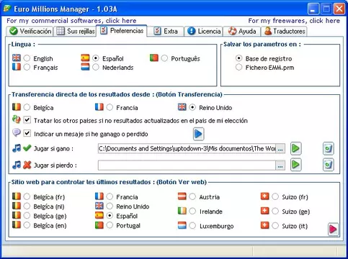
Task: Choose Nederlands language option
Action: pos(96,67)
